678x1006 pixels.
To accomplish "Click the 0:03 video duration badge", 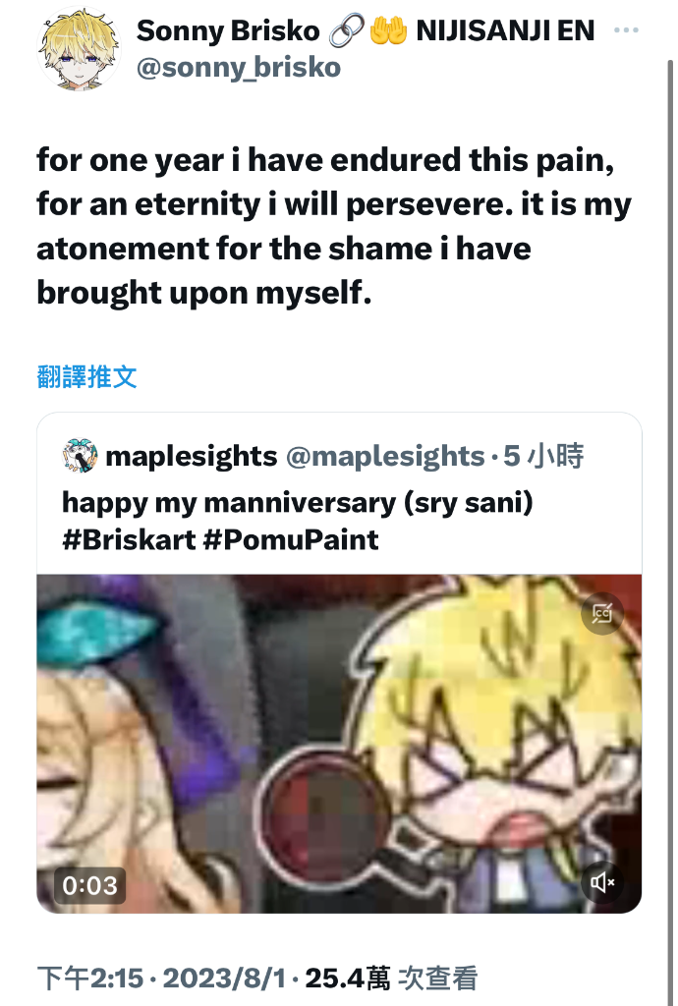I will click(x=89, y=885).
